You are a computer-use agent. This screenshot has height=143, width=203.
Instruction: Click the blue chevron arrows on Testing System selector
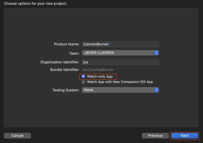[156, 90]
